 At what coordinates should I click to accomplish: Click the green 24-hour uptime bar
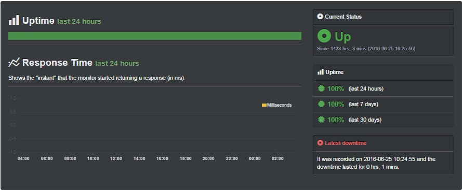[x=155, y=36]
